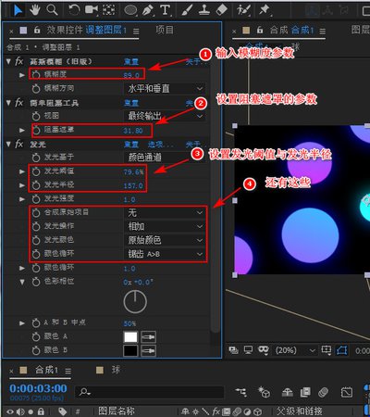Viewport: 370px width, 417px height.
Task: Collapse the 高斯模糊 effect group triangle
Action: [x=8, y=61]
